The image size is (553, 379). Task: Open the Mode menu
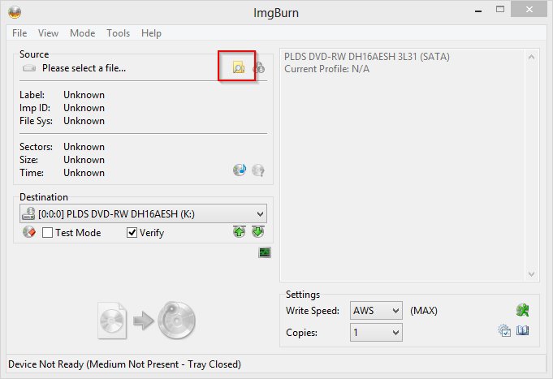click(x=83, y=33)
